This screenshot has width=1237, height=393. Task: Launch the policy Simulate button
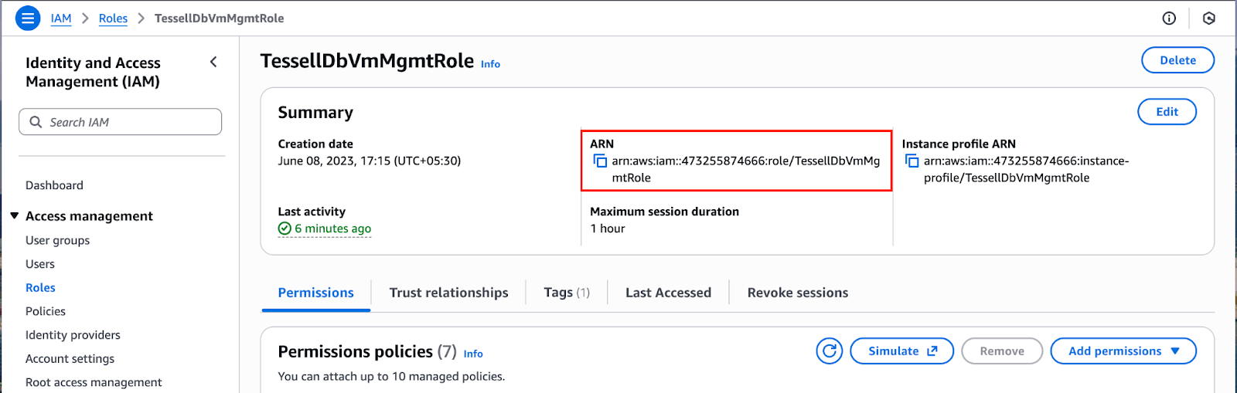coord(901,351)
